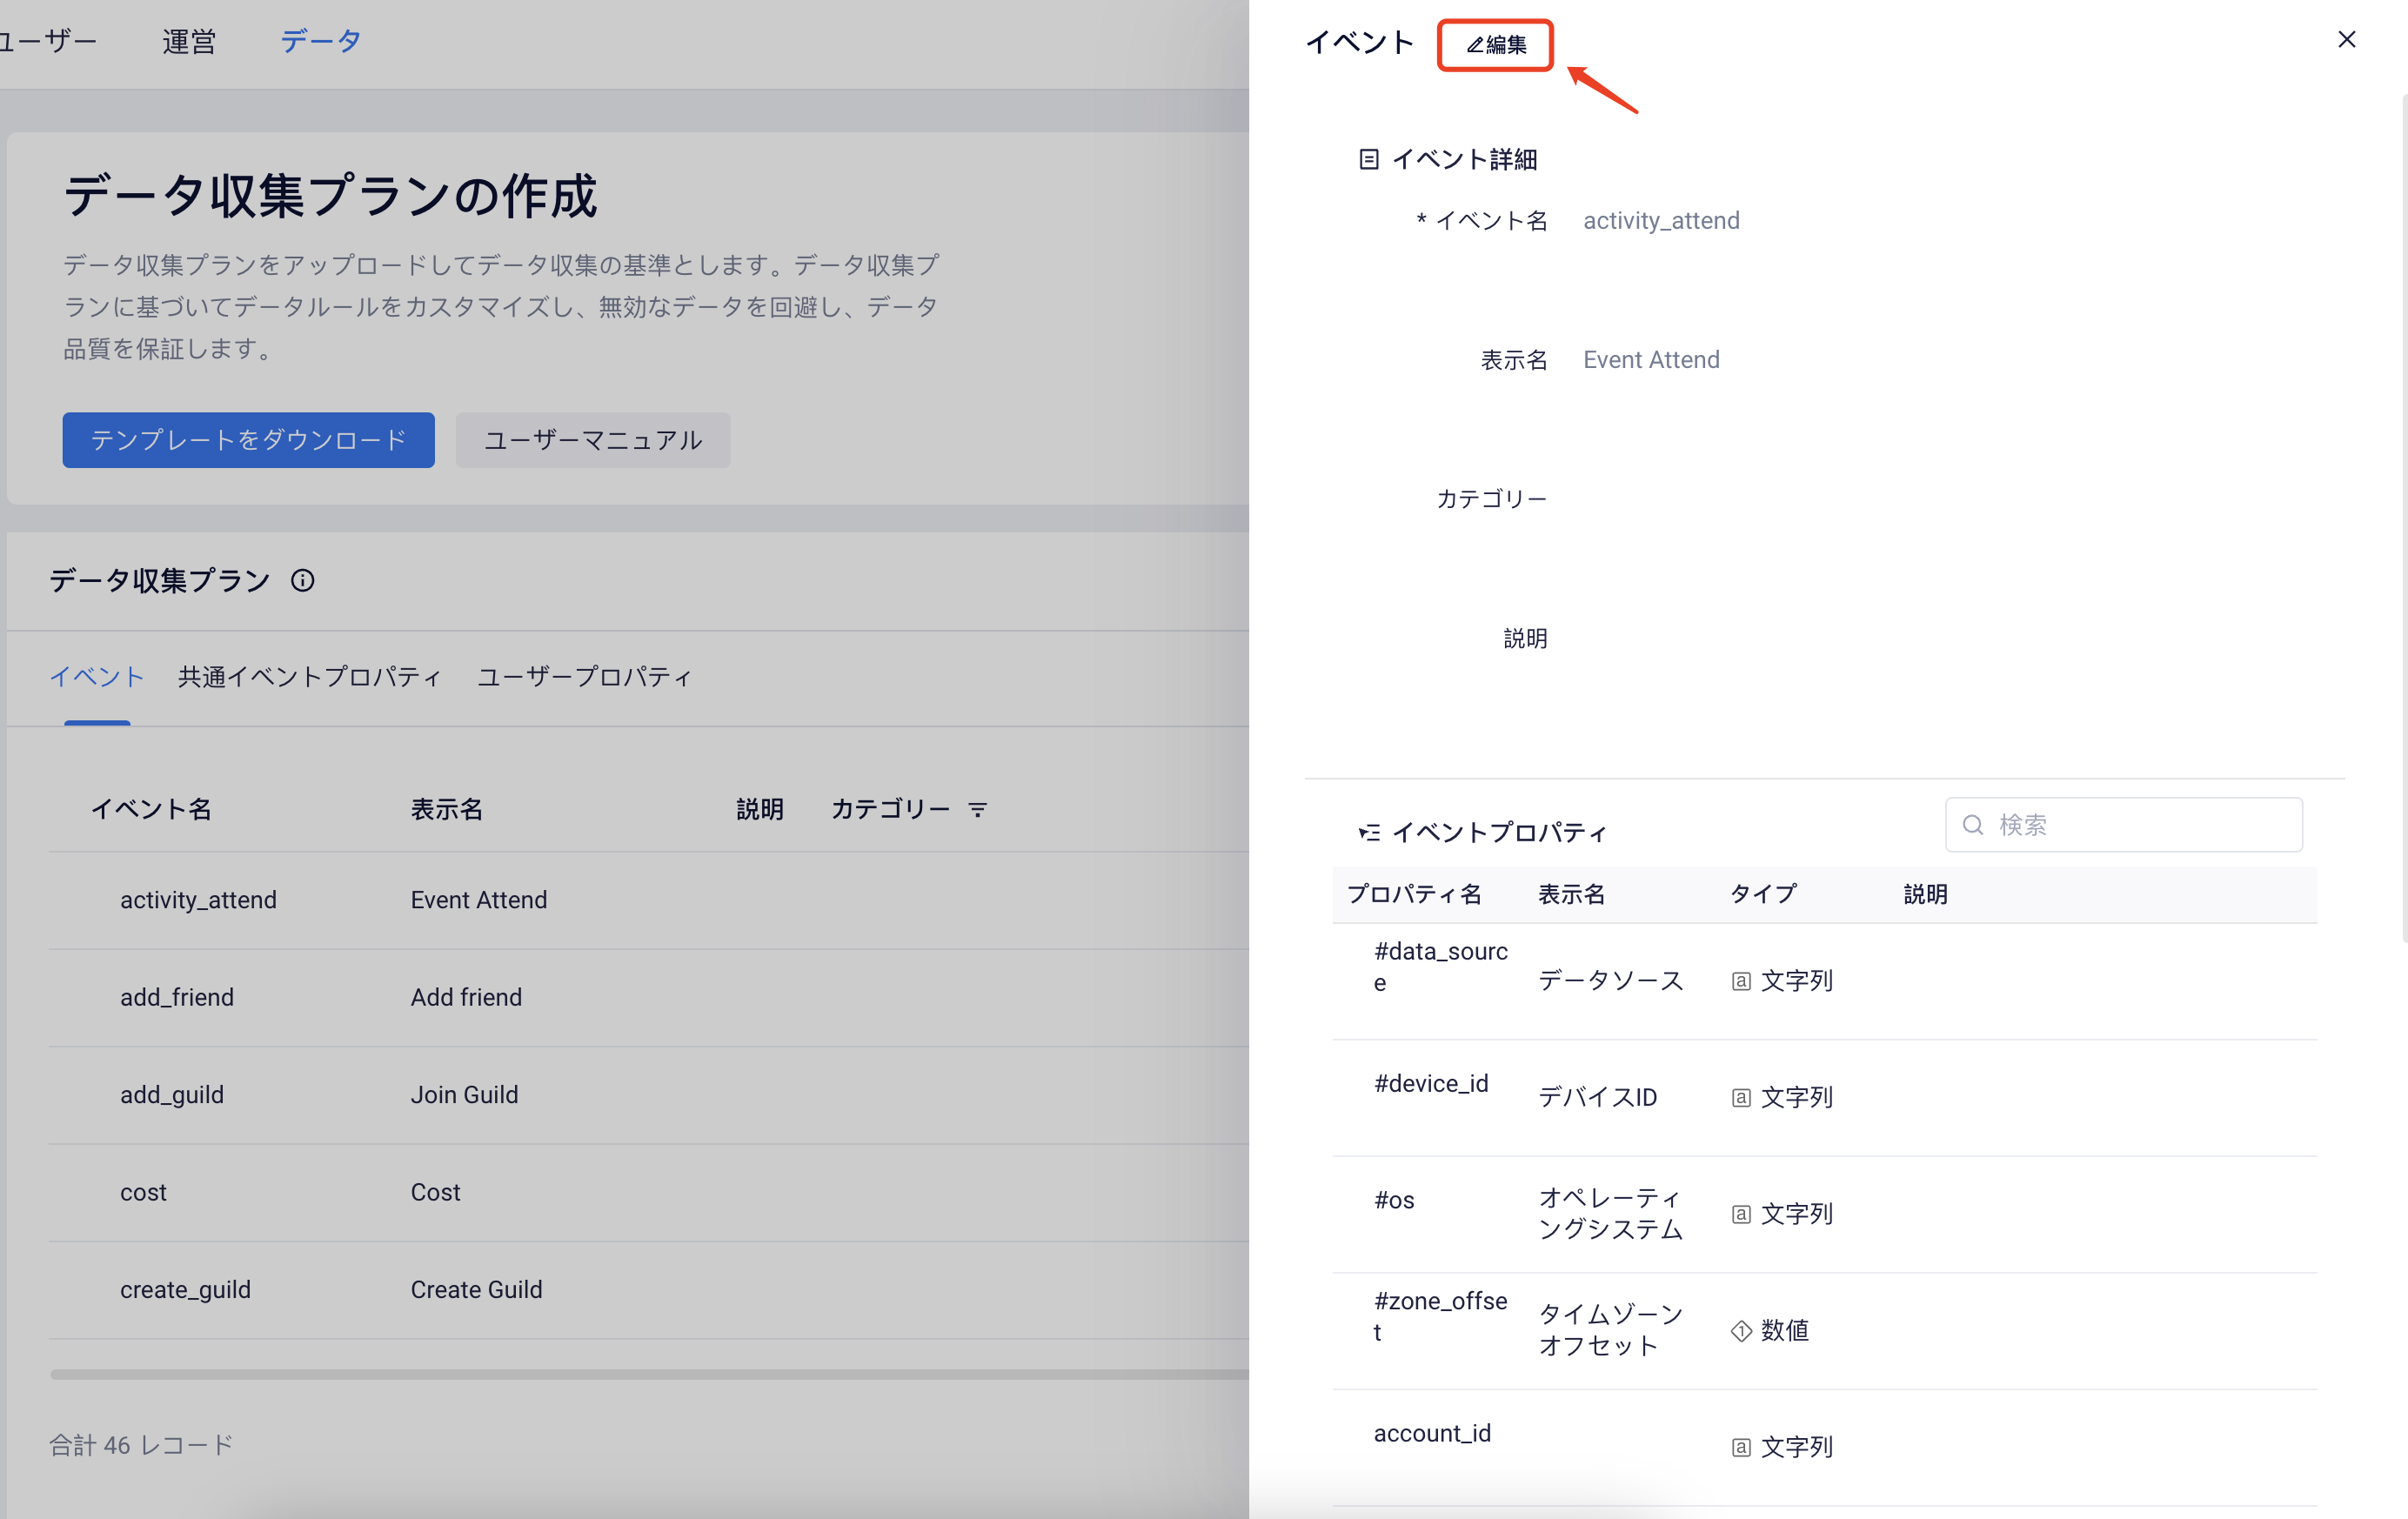The width and height of the screenshot is (2408, 1519).
Task: Click the Add friend display name cell
Action: pos(466,997)
